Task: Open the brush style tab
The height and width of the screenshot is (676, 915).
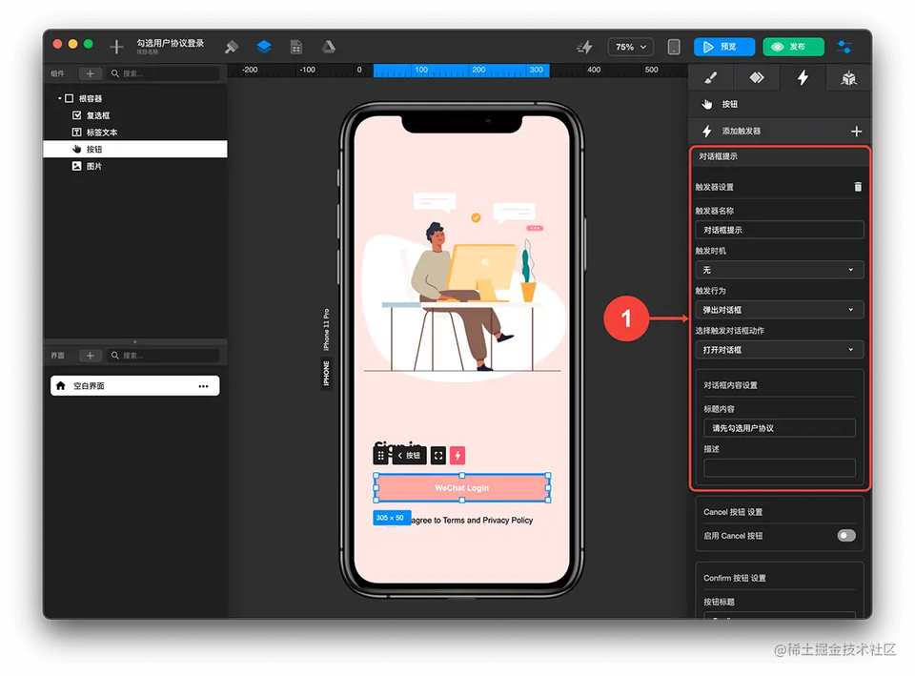Action: coord(710,77)
